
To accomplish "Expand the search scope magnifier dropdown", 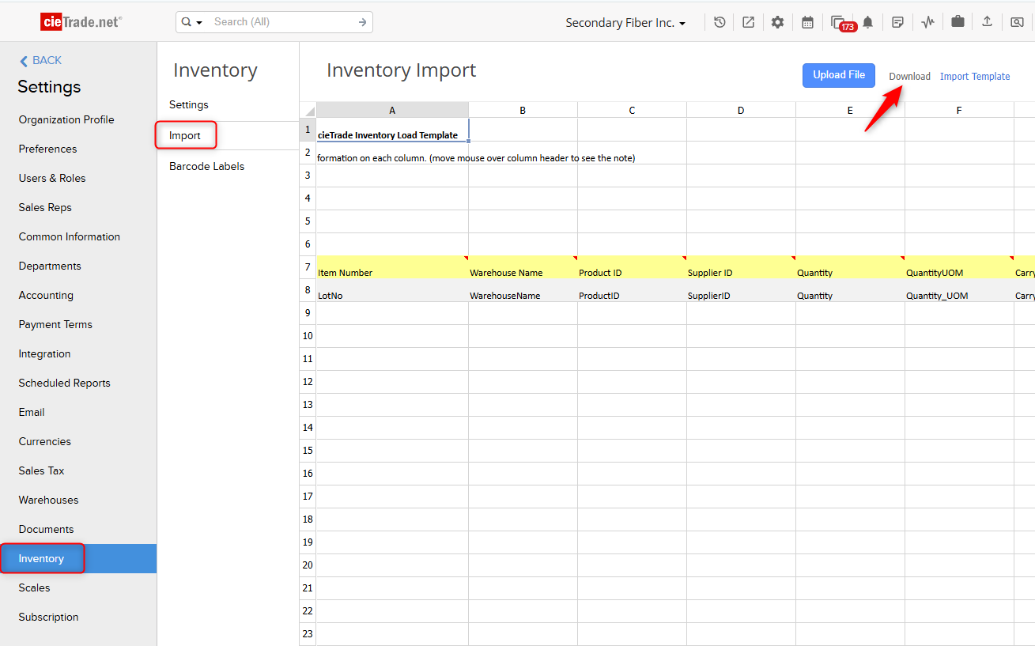I will [192, 22].
